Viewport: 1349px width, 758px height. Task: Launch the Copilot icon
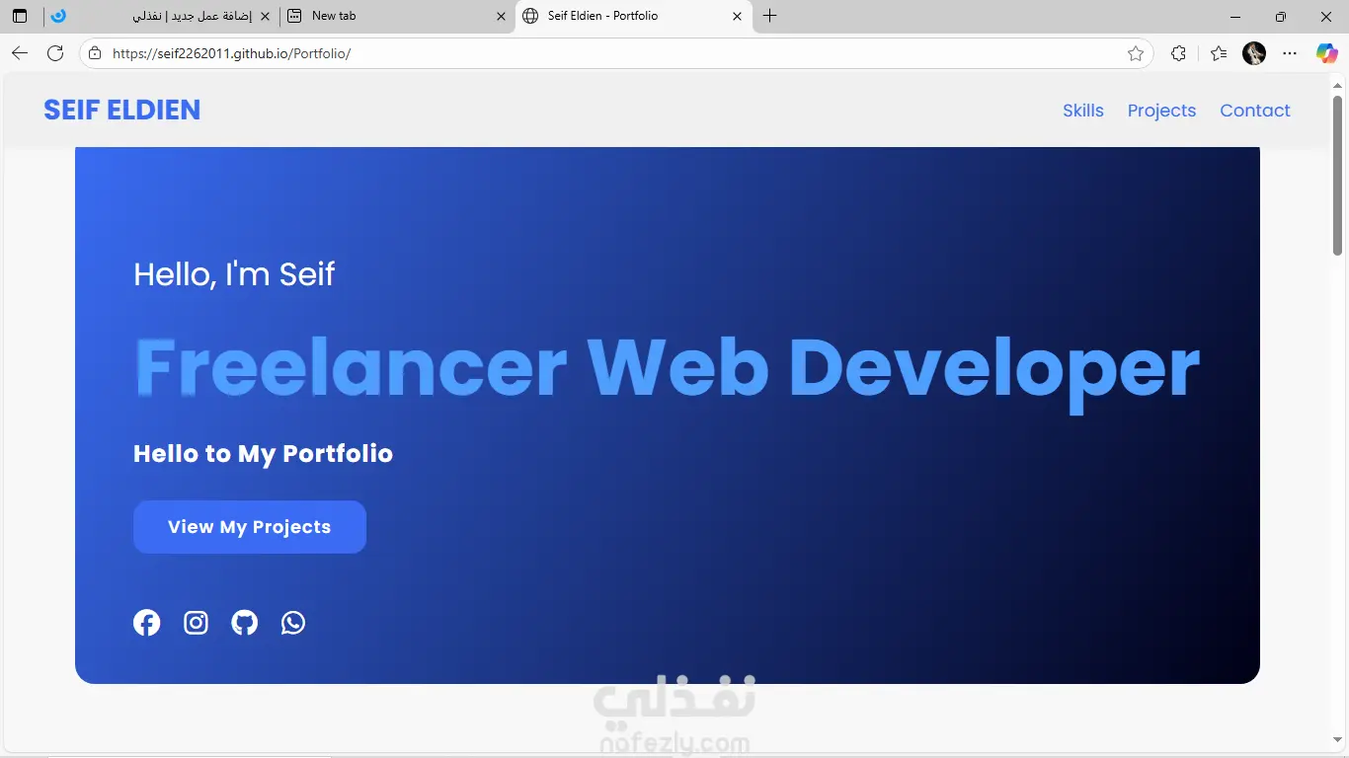[1326, 53]
